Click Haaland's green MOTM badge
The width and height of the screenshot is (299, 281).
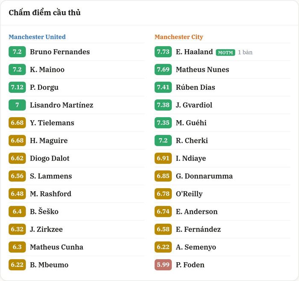point(226,52)
